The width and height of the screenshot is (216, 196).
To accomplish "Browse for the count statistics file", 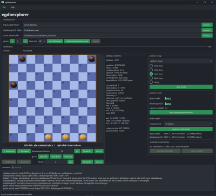I will tap(207, 36).
